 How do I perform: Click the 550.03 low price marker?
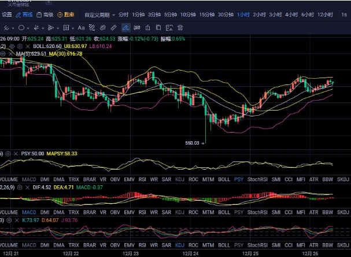pyautogui.click(x=192, y=142)
